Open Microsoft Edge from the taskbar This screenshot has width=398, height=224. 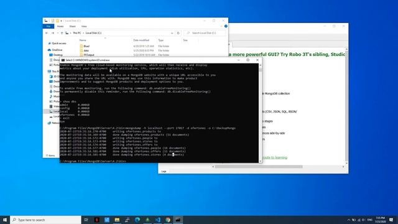pyautogui.click(x=137, y=220)
